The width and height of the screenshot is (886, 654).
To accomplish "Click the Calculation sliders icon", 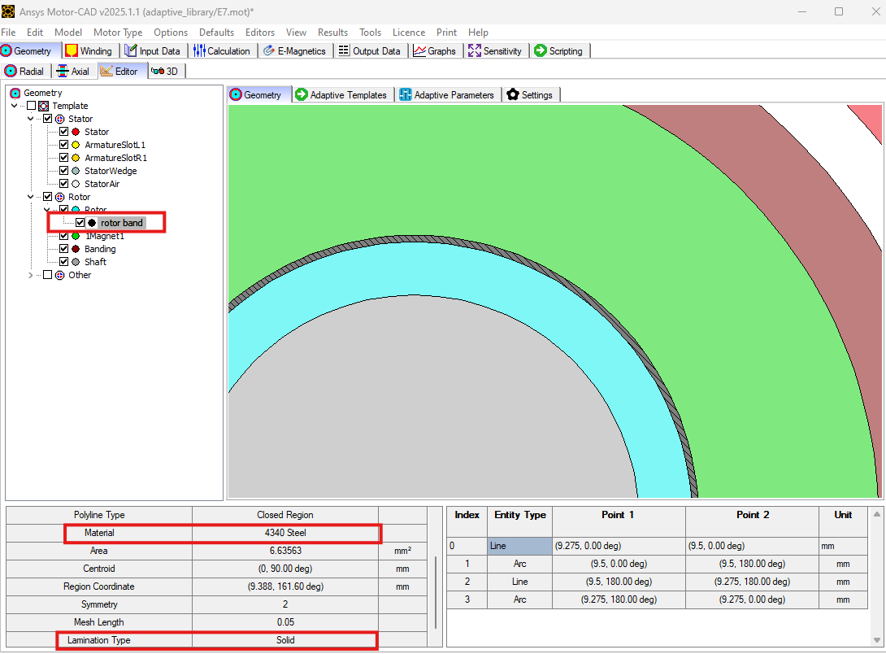I will coord(199,51).
